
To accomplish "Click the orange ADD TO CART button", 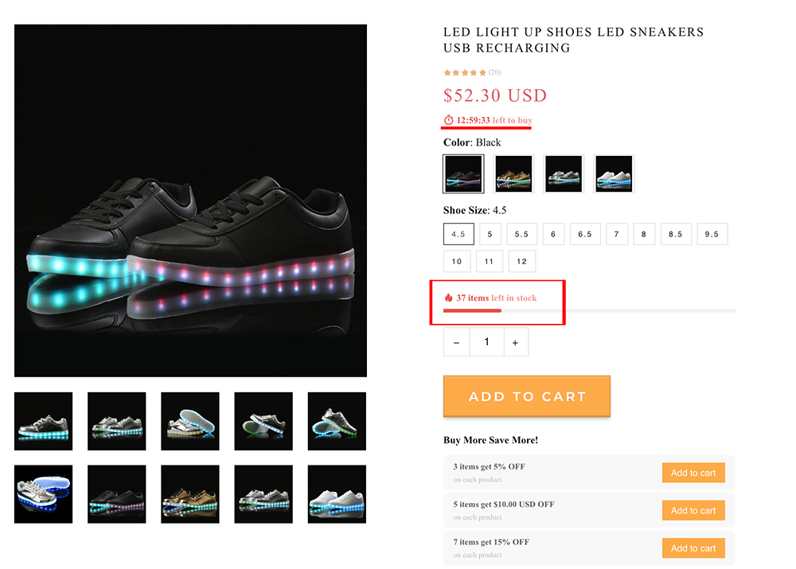I will (527, 396).
